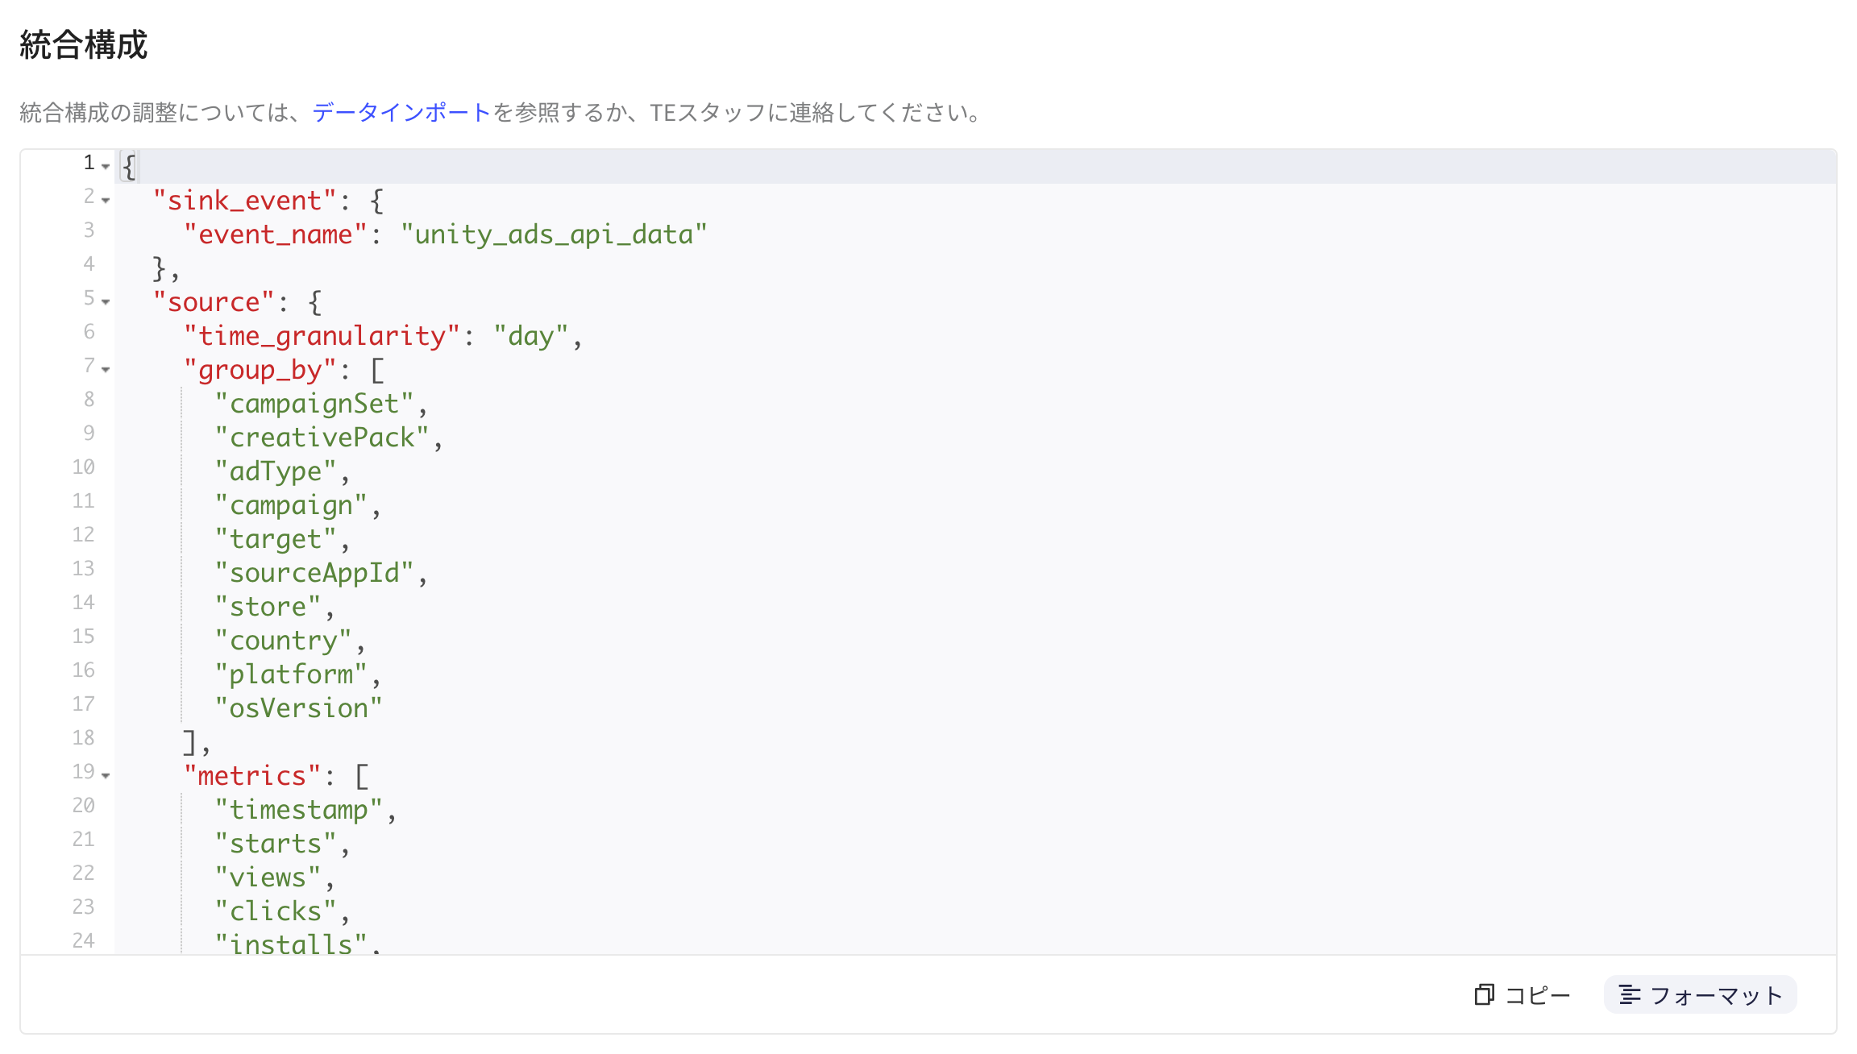
Task: Click the "clicks" metric entry
Action: click(x=276, y=911)
